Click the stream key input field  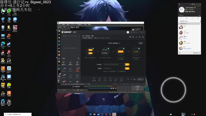coord(114,68)
